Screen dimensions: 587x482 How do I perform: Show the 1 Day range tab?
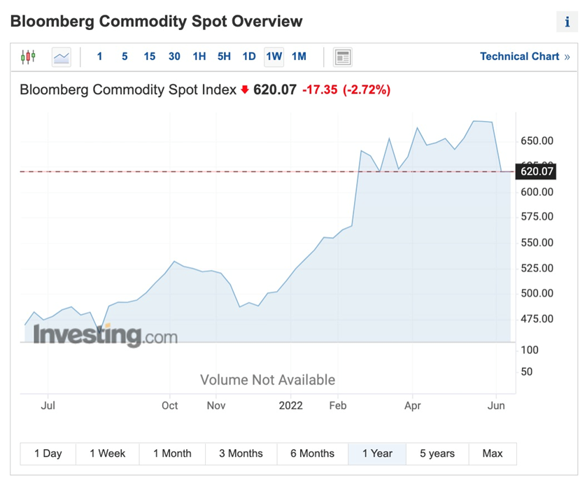point(48,453)
